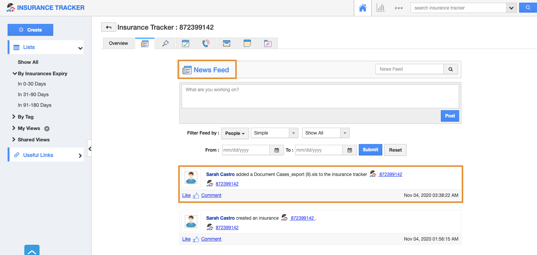Image resolution: width=537 pixels, height=255 pixels.
Task: Open Sarah Castro name on document post
Action: (220, 174)
